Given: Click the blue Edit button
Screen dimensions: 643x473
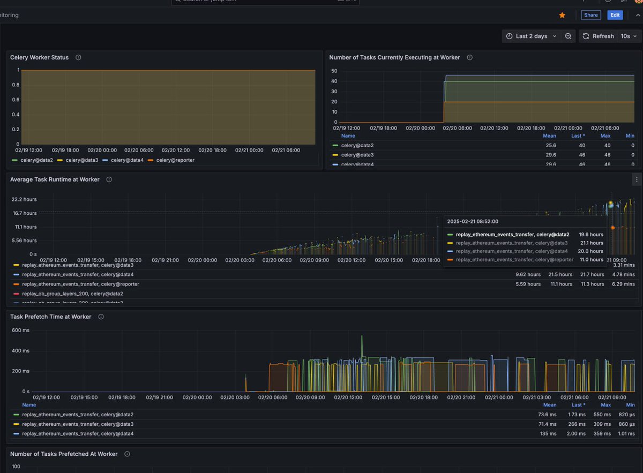Looking at the screenshot, I should [615, 15].
